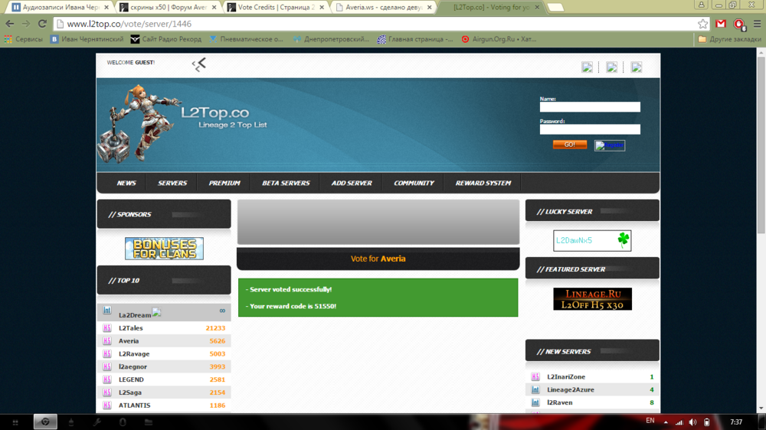766x430 pixels.
Task: Open the Servers menu item
Action: point(172,184)
